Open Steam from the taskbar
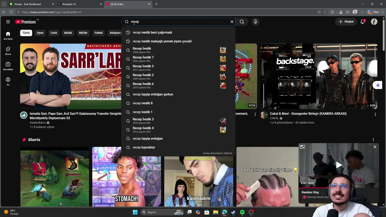Viewport: 386px width, 217px height. pos(233,212)
